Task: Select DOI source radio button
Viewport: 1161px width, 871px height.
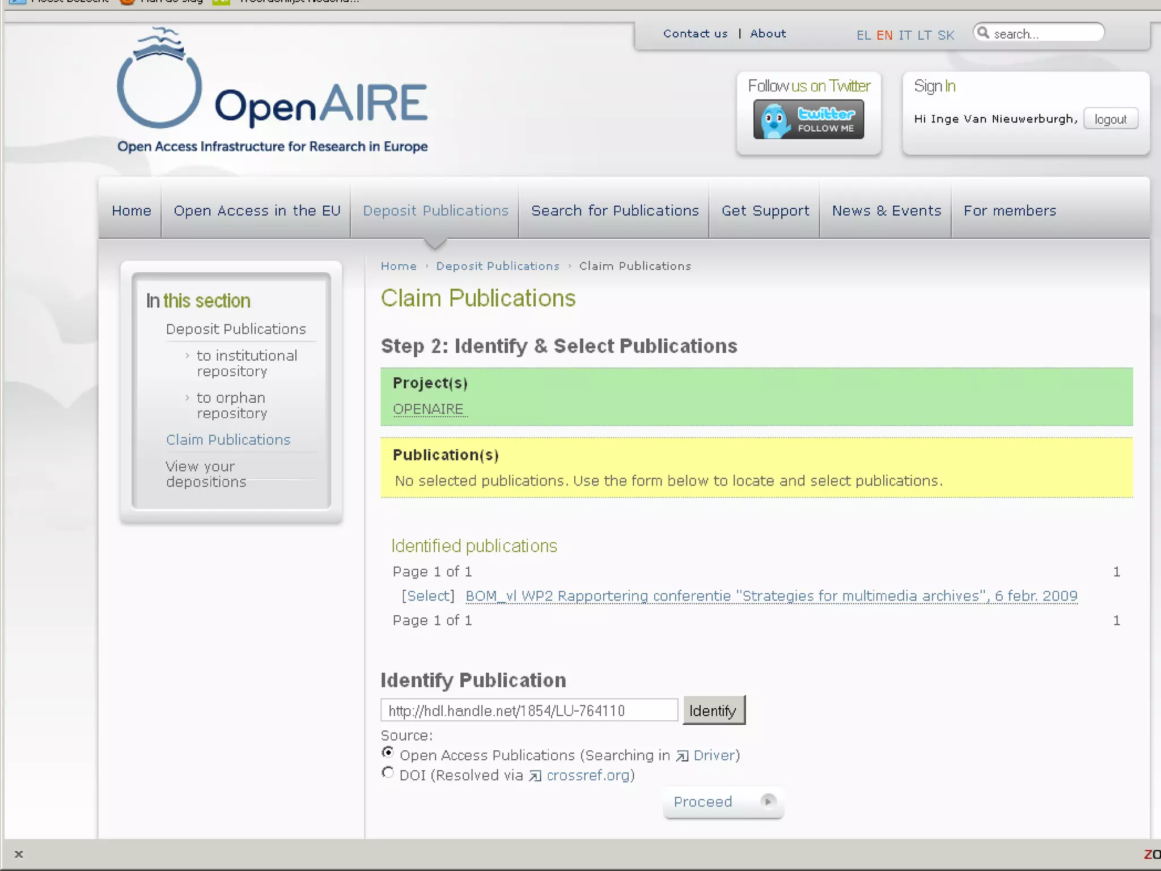Action: pos(388,772)
